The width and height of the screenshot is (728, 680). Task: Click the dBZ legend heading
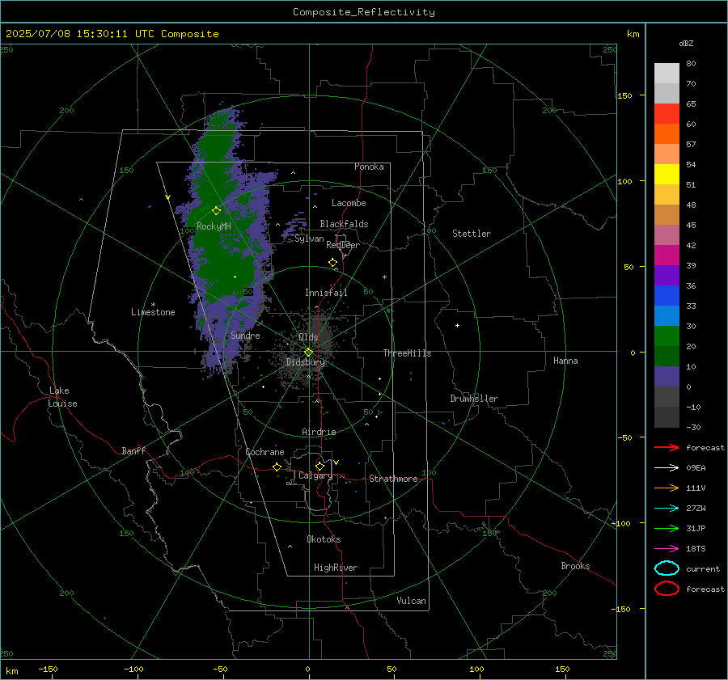(x=686, y=43)
